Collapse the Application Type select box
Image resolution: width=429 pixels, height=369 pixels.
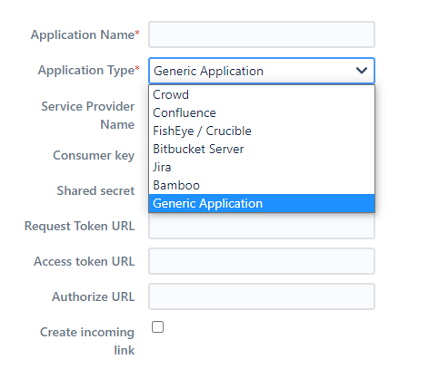tap(262, 71)
